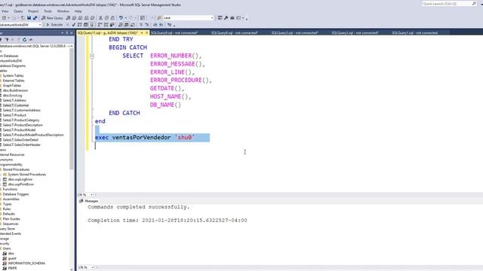Switch to the SQLQuery9.sql tab
Image resolution: width=483 pixels, height=271 pixels.
pyautogui.click(x=174, y=33)
